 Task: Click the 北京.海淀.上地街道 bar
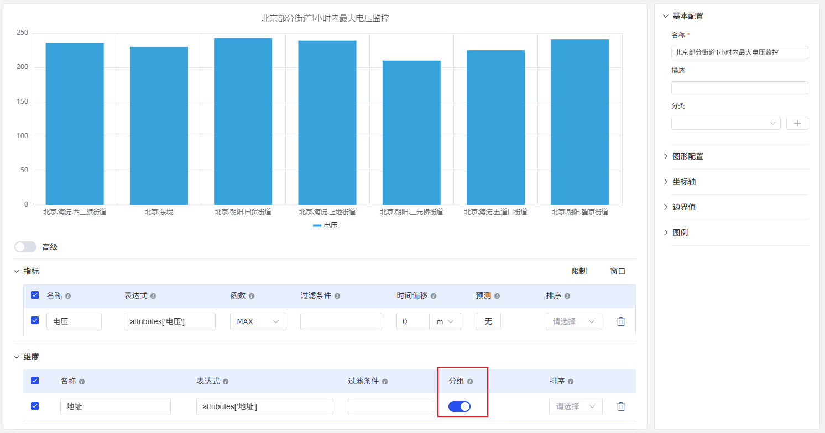[x=327, y=123]
